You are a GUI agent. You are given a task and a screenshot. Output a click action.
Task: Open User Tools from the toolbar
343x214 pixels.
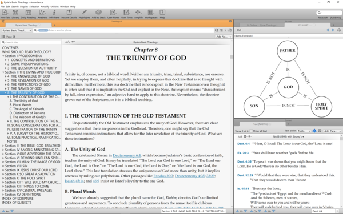click(127, 14)
